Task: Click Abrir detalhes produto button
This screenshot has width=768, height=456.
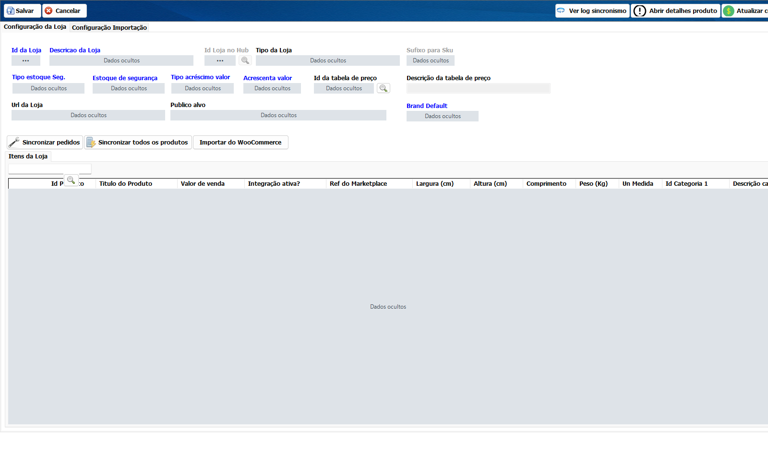Action: 675,11
